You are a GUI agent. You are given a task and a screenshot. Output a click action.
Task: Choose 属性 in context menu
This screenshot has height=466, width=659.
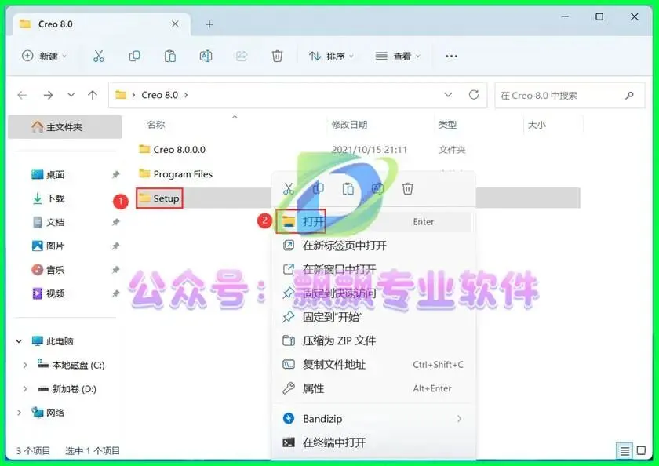click(373, 388)
